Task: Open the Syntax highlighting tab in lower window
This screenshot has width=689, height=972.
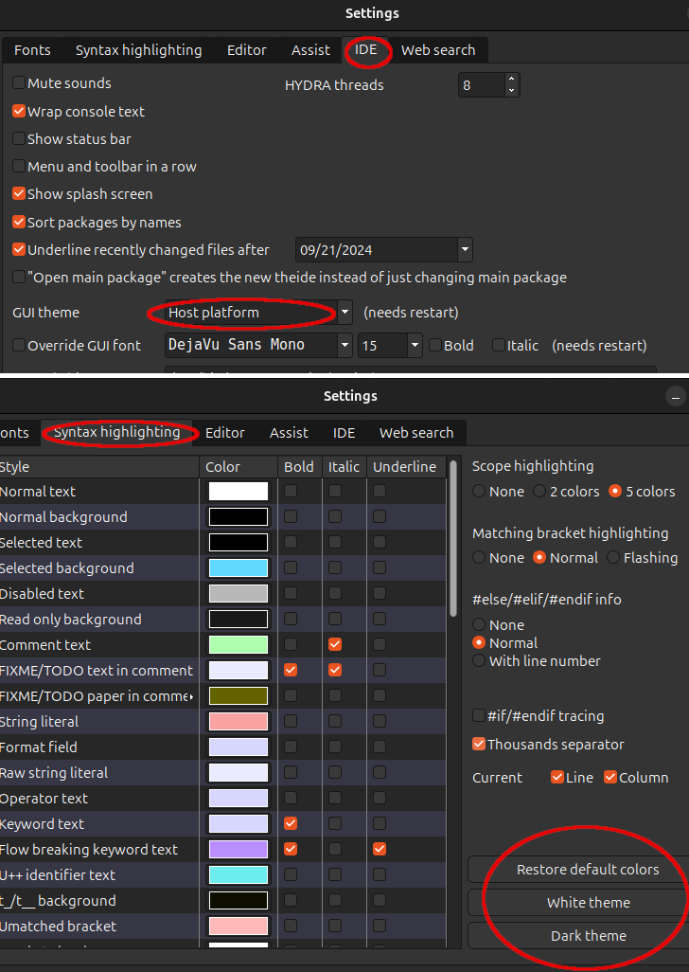Action: point(116,433)
